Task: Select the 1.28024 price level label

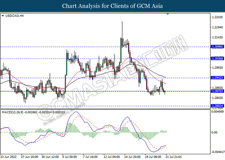Action: point(217,106)
